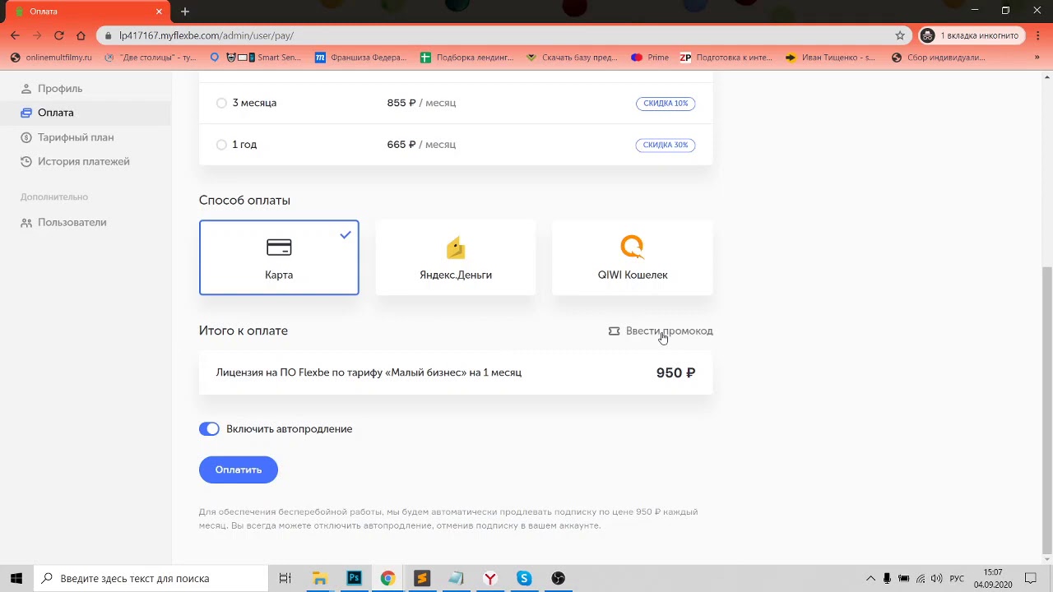Viewport: 1053px width, 592px height.
Task: Open the incognito tabs indicator
Action: pos(971,35)
